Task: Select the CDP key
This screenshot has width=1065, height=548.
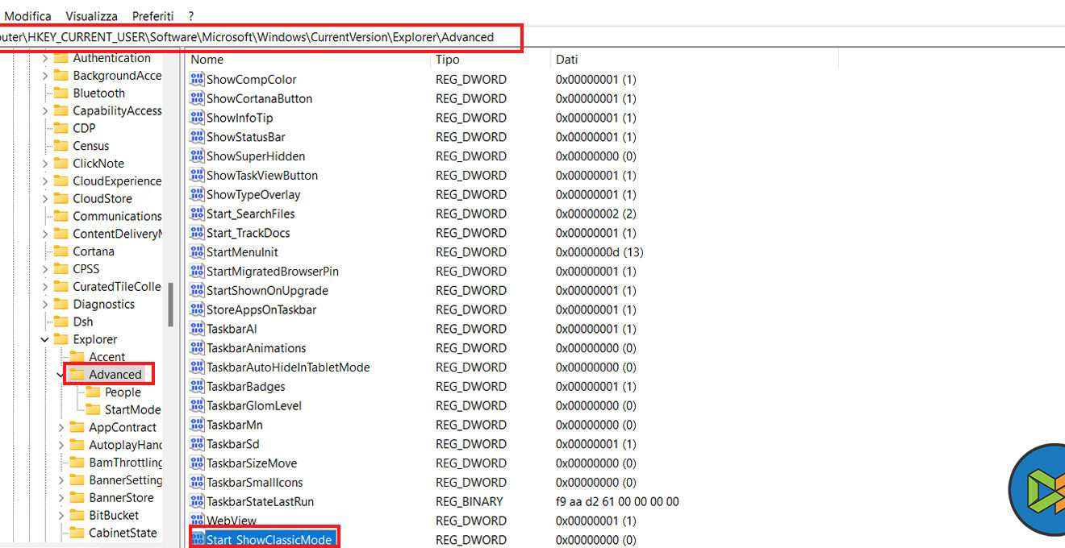Action: pos(84,128)
